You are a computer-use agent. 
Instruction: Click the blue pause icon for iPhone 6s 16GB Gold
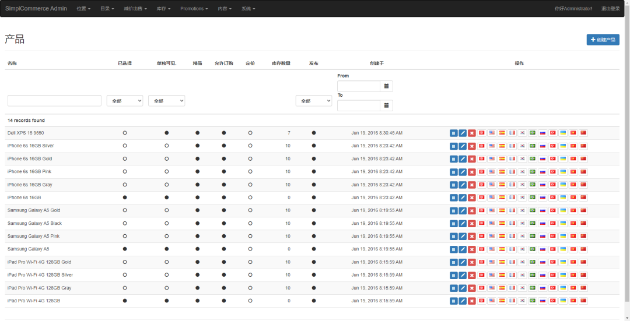coord(453,158)
